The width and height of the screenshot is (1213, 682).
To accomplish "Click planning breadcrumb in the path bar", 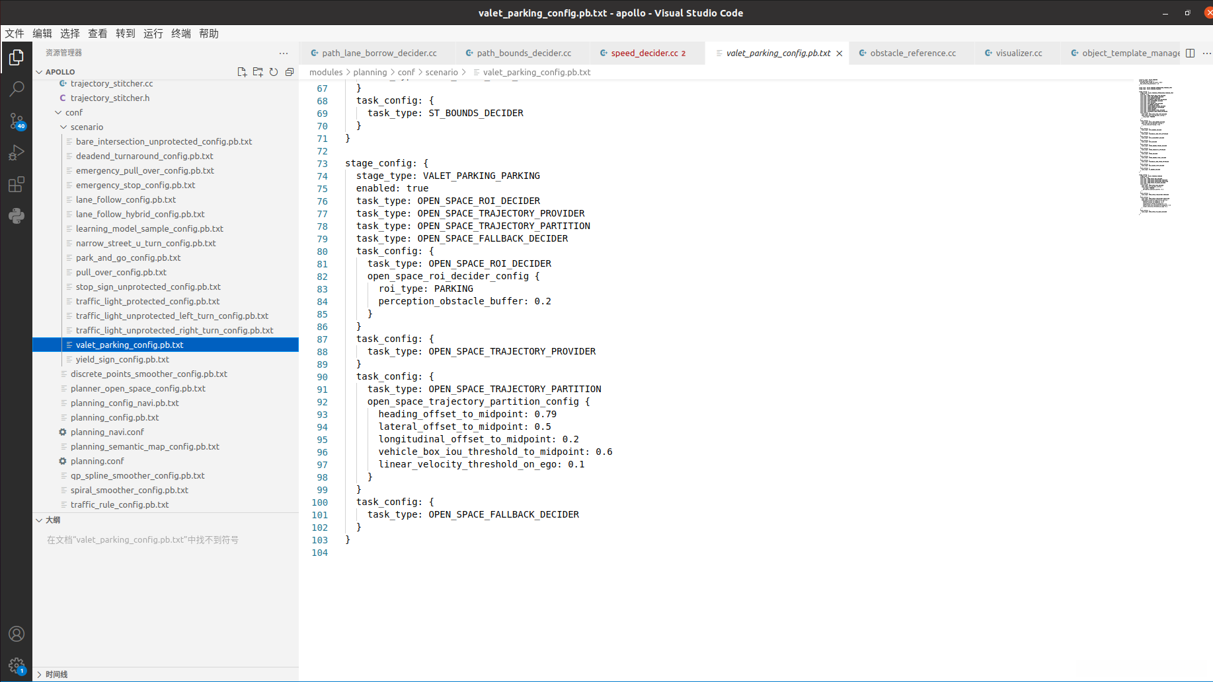I will coord(370,72).
